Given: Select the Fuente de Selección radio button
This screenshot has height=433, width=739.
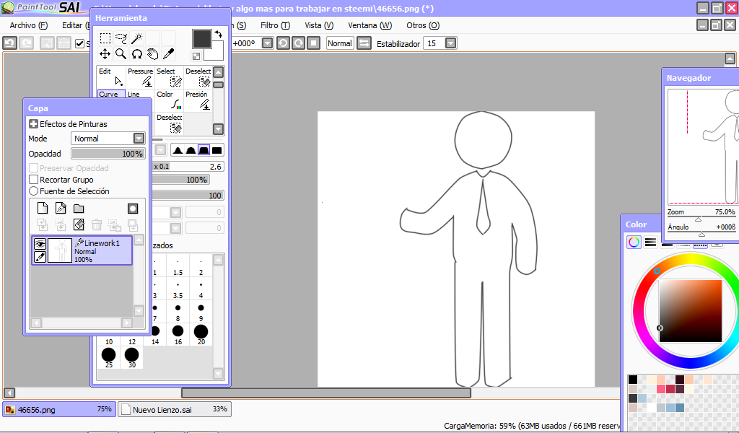Looking at the screenshot, I should click(33, 191).
